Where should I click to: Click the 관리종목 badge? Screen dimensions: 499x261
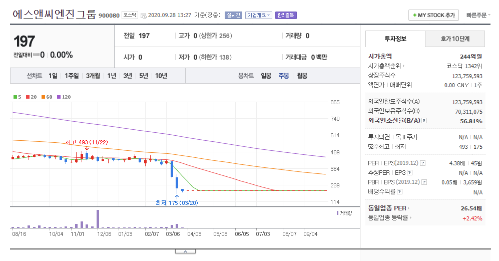[x=286, y=16]
